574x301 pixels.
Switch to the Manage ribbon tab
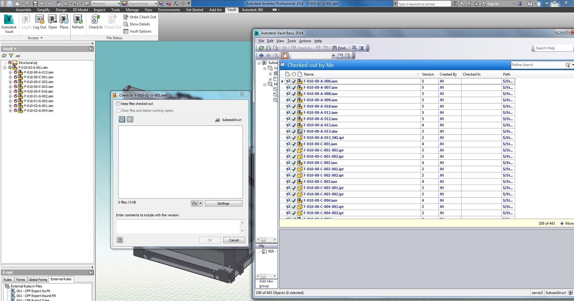coord(132,10)
